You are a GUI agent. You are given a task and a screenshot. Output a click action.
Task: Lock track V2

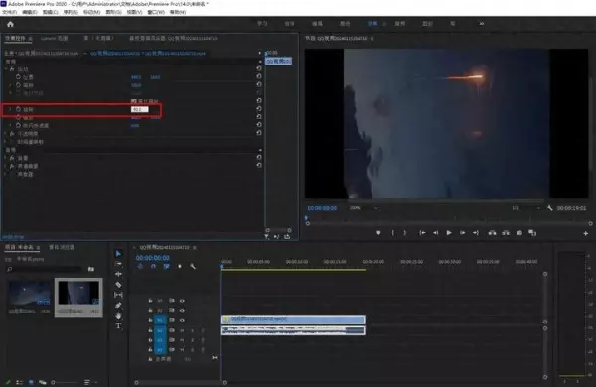tap(150, 310)
